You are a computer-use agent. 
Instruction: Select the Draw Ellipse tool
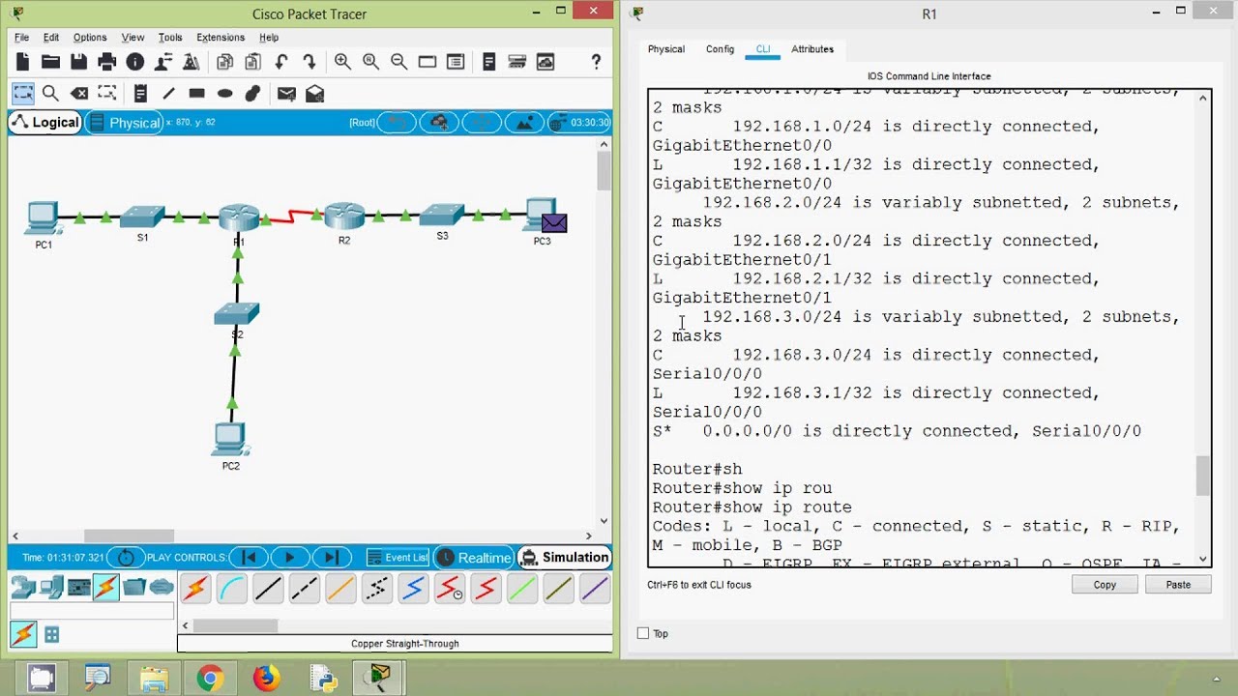pos(224,94)
